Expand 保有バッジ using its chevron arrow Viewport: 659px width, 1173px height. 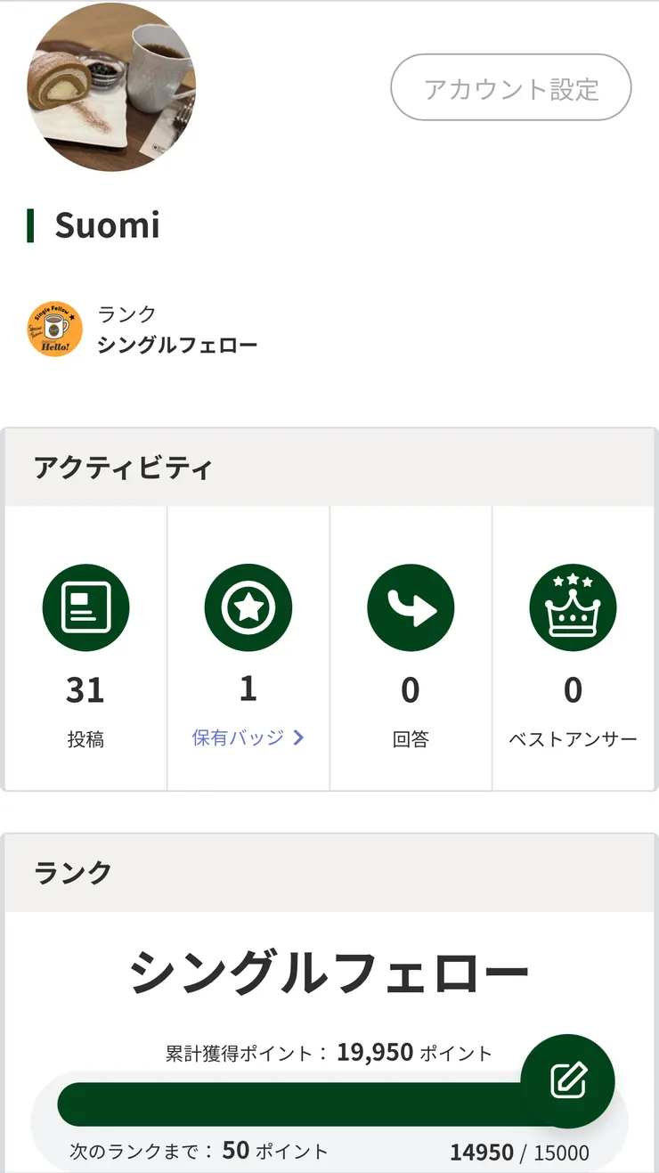pyautogui.click(x=300, y=736)
